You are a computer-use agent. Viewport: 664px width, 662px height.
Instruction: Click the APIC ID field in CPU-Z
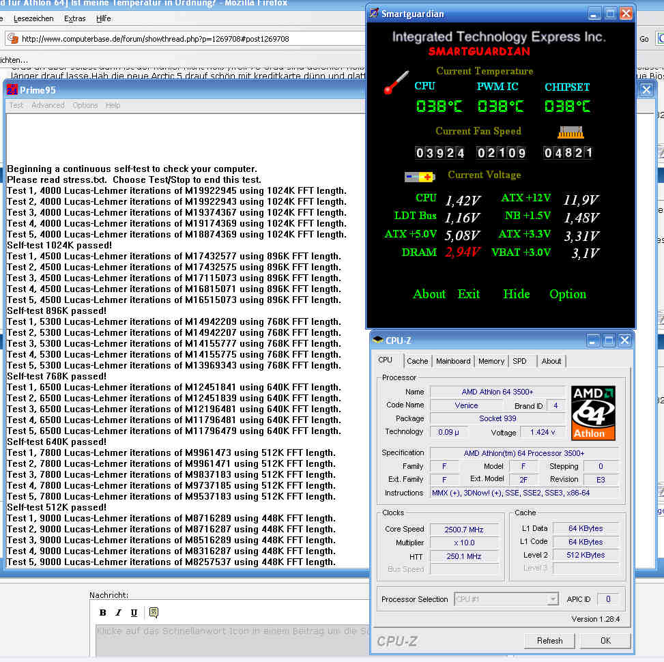[607, 599]
